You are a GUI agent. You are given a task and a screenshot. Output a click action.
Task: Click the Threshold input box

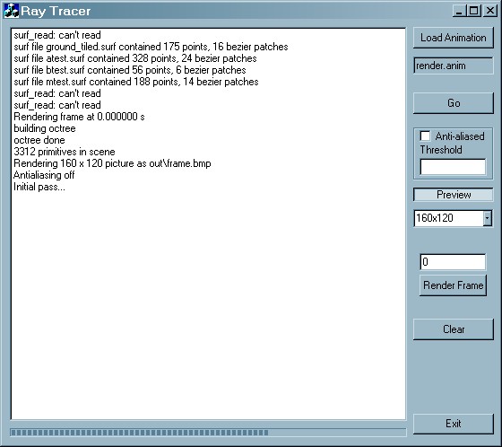(x=453, y=167)
